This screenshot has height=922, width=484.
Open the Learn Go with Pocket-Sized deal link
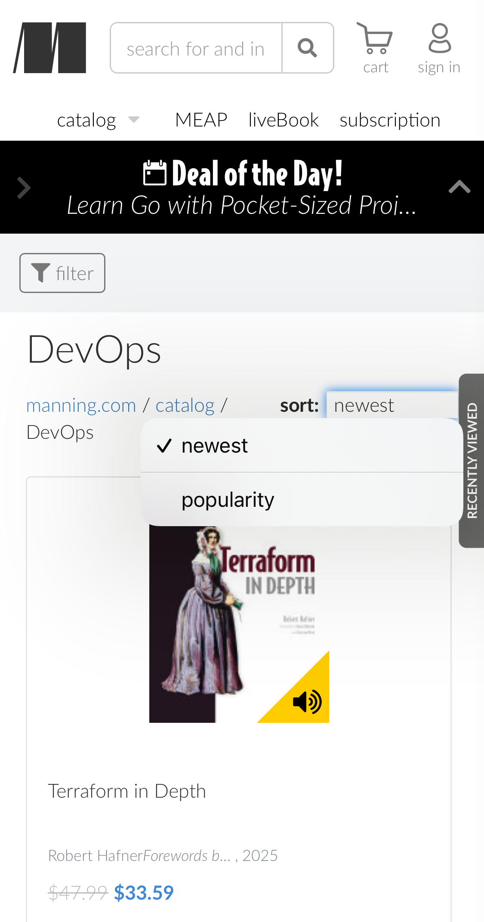[242, 205]
